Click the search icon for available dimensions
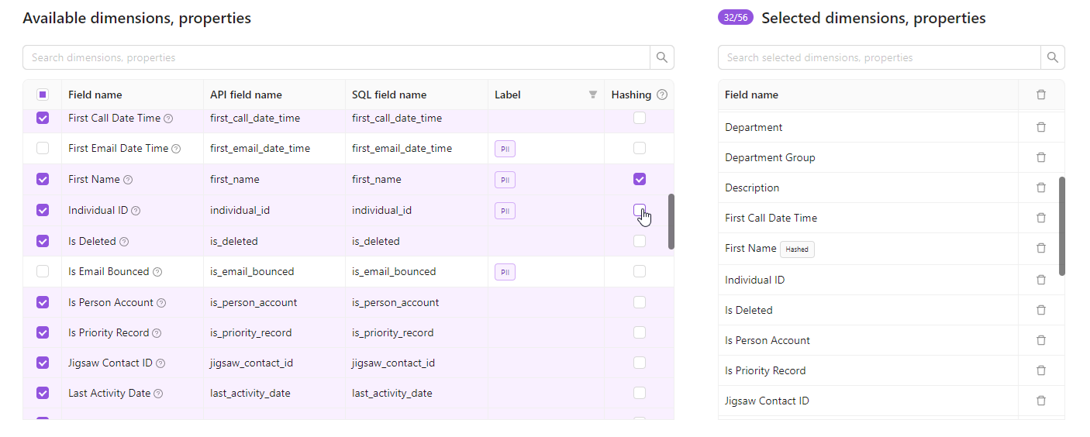Viewport: 1090px width, 437px height. click(661, 57)
